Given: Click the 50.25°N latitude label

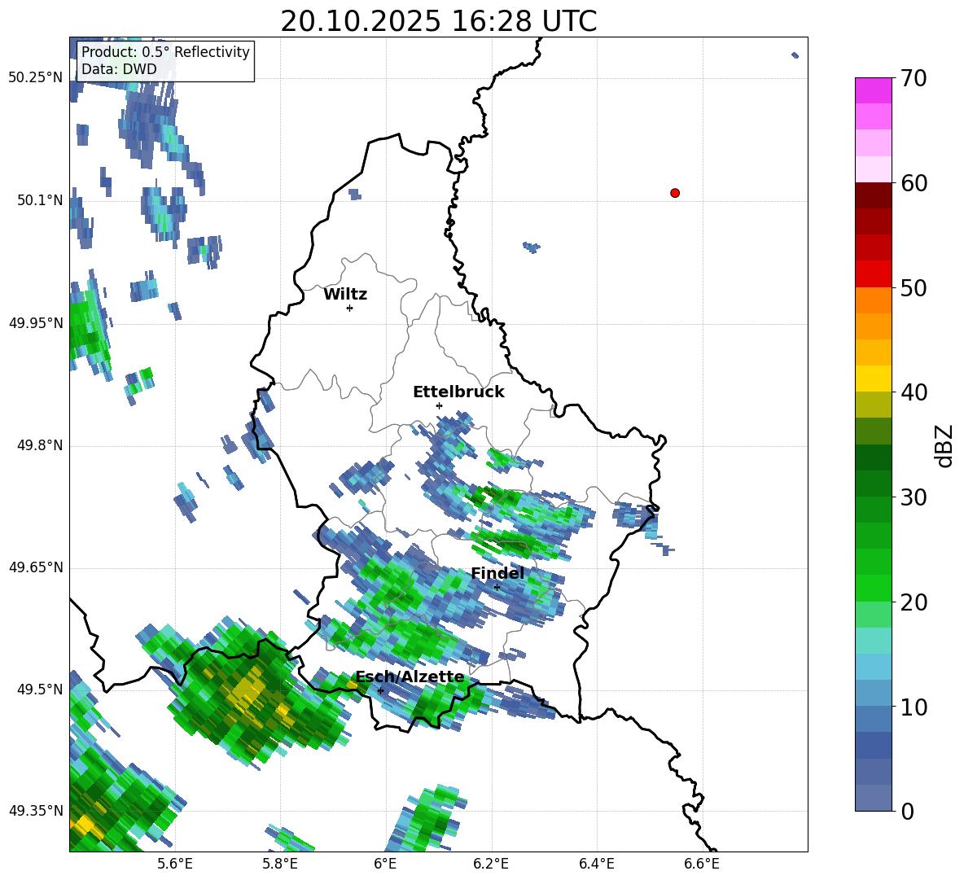Looking at the screenshot, I should (36, 78).
